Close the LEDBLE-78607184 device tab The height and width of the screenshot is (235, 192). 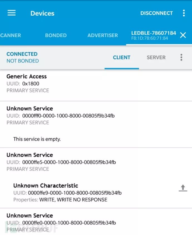coord(183,35)
